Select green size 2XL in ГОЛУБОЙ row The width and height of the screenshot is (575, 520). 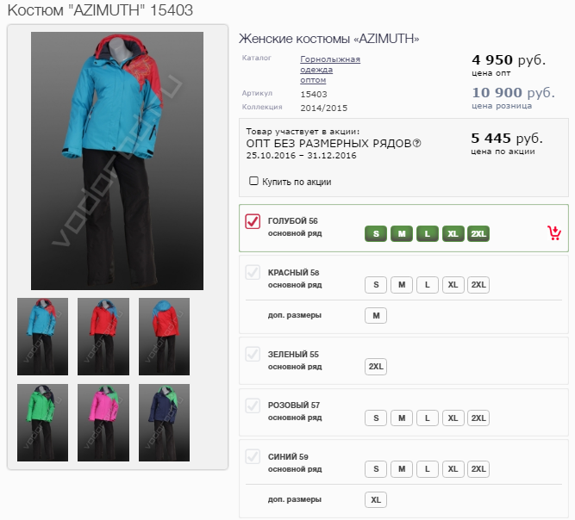pos(478,233)
